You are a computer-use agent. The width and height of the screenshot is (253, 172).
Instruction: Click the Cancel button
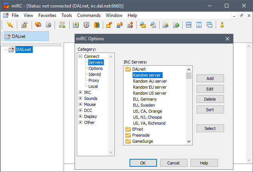pos(174,163)
